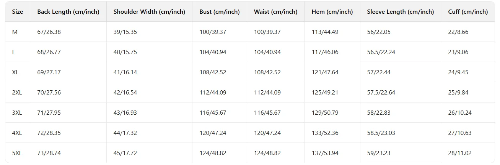Viewport: 500px width, 165px height.
Task: Click back length value 67/26.38
Action: pos(49,32)
